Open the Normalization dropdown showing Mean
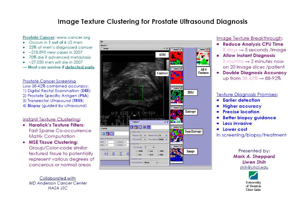Image resolution: width=307 pixels, height=212 pixels. click(151, 163)
